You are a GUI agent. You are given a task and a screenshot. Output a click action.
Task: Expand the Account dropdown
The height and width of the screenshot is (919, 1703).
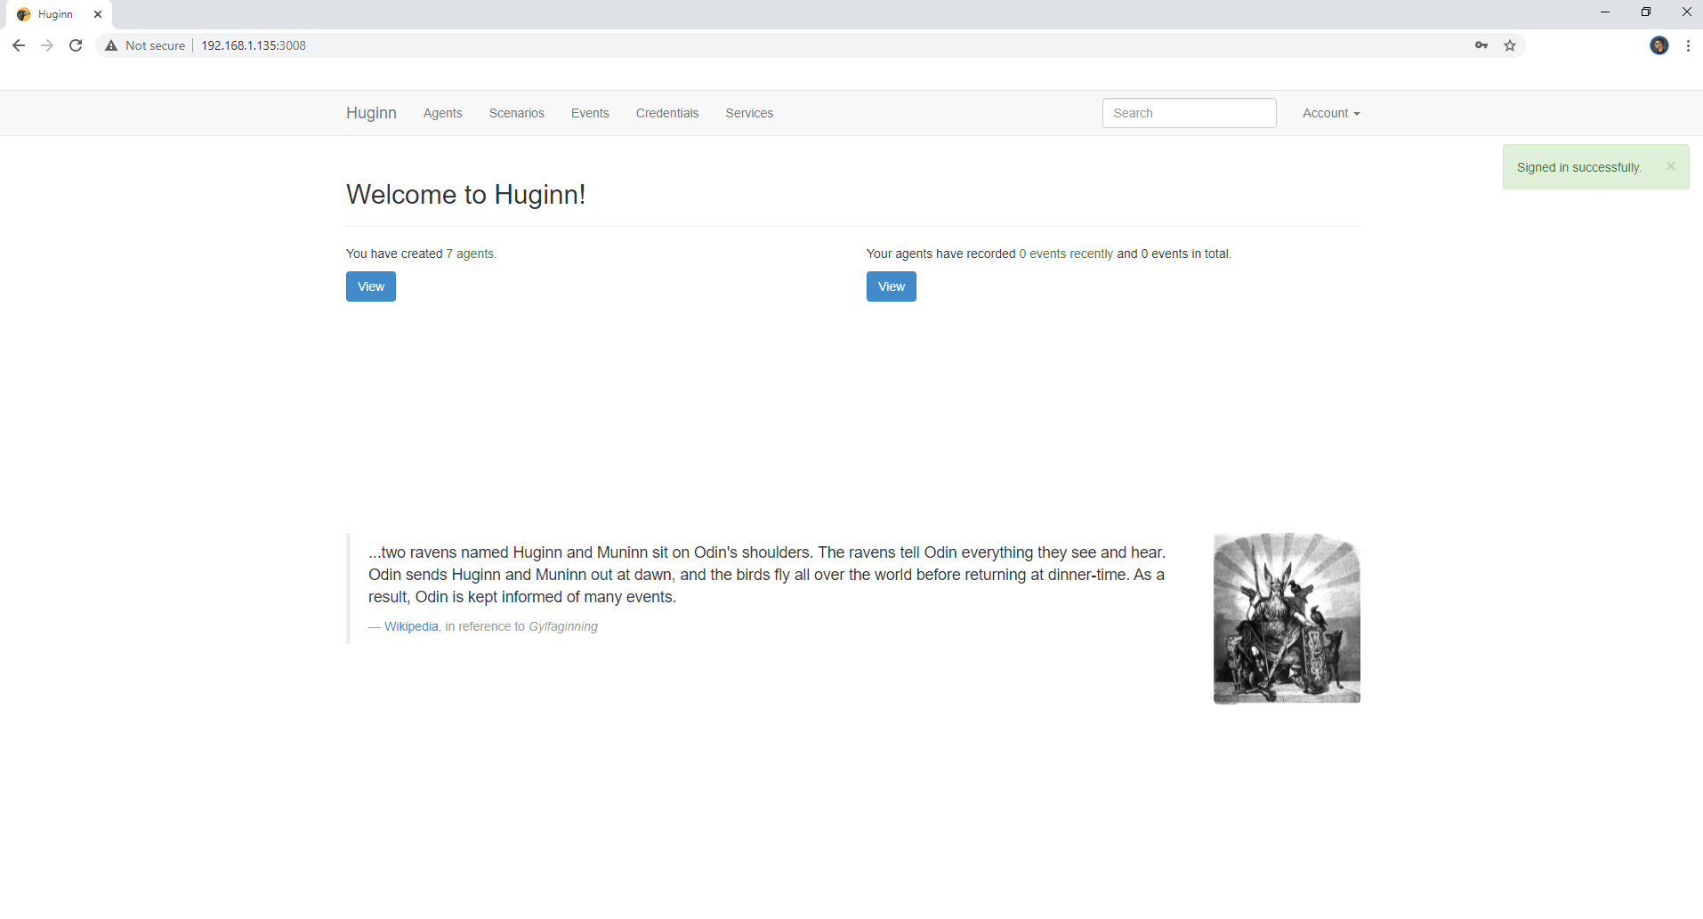(1331, 113)
